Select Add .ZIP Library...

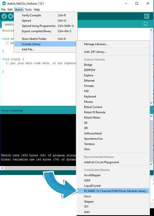[x=113, y=52]
